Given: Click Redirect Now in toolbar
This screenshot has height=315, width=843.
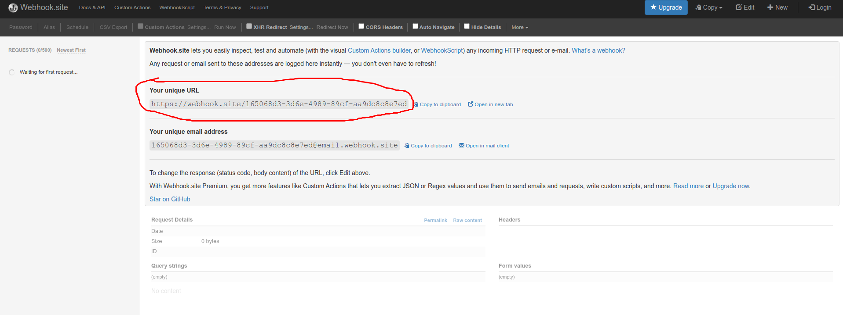Looking at the screenshot, I should 332,27.
